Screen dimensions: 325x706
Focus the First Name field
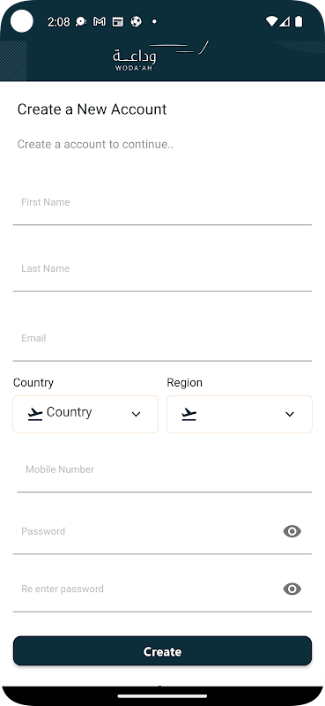[162, 205]
